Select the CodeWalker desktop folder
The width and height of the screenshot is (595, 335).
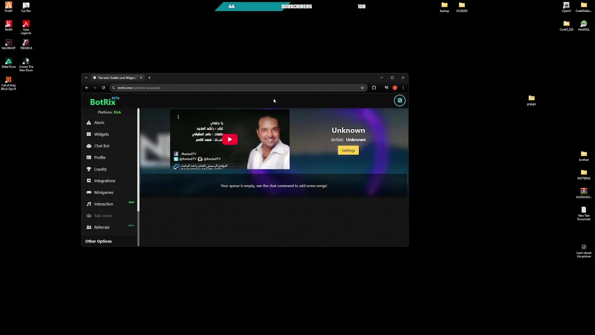click(x=584, y=7)
